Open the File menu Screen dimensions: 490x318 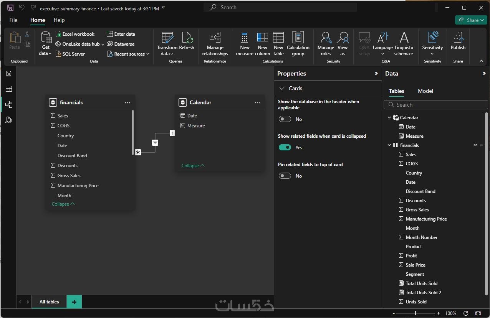click(x=13, y=20)
